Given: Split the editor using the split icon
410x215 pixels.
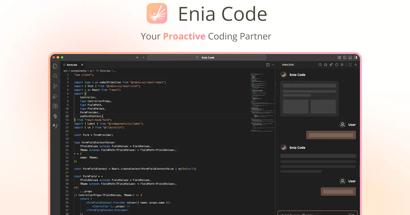Looking at the screenshot, I should (268, 65).
